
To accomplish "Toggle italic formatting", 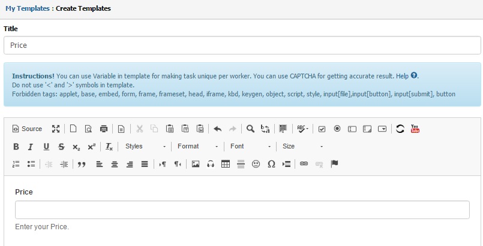I will pyautogui.click(x=31, y=147).
